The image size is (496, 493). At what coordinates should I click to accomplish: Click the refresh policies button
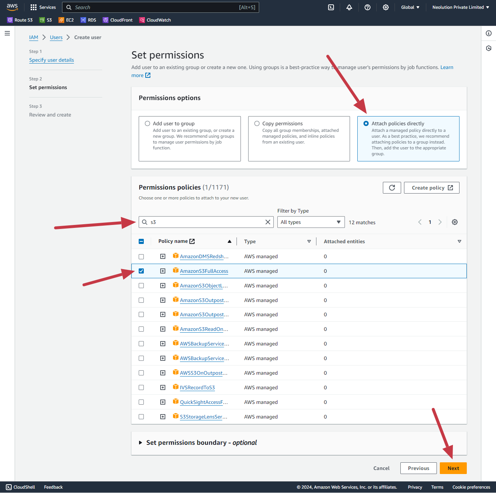pyautogui.click(x=392, y=188)
